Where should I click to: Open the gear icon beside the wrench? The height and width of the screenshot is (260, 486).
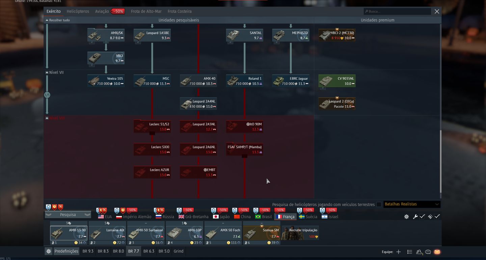tap(406, 217)
